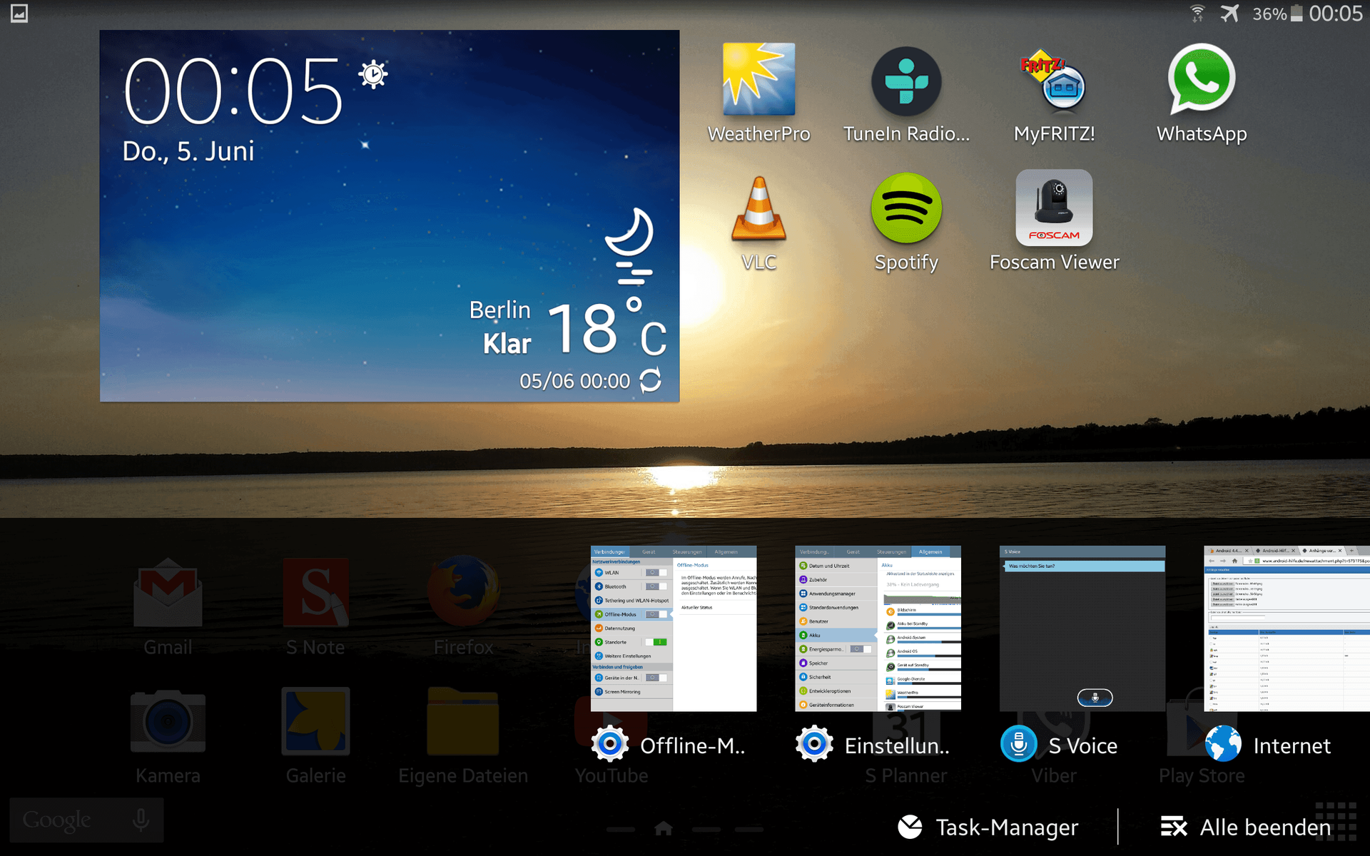Switch to S Voice thumbnail

1082,628
